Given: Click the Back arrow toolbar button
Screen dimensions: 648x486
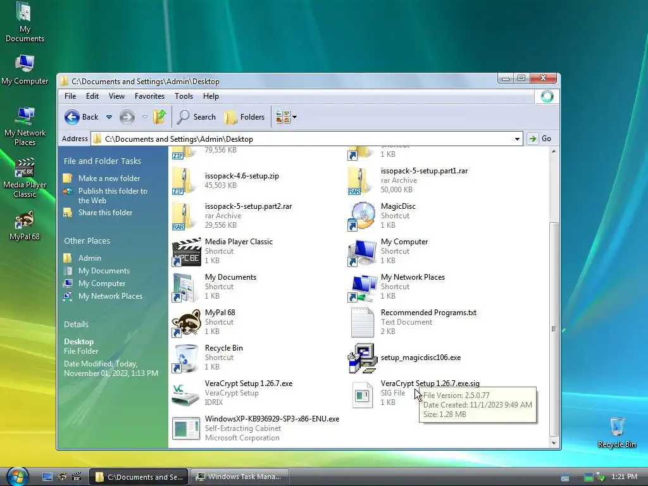Looking at the screenshot, I should pyautogui.click(x=82, y=117).
